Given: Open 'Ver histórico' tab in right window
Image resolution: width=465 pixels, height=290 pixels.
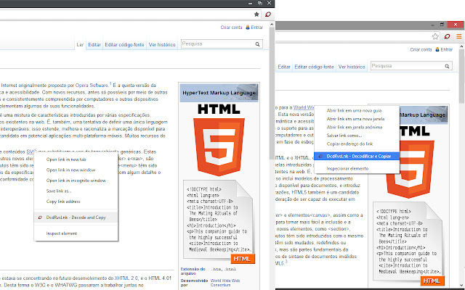Looking at the screenshot, I should 352,67.
